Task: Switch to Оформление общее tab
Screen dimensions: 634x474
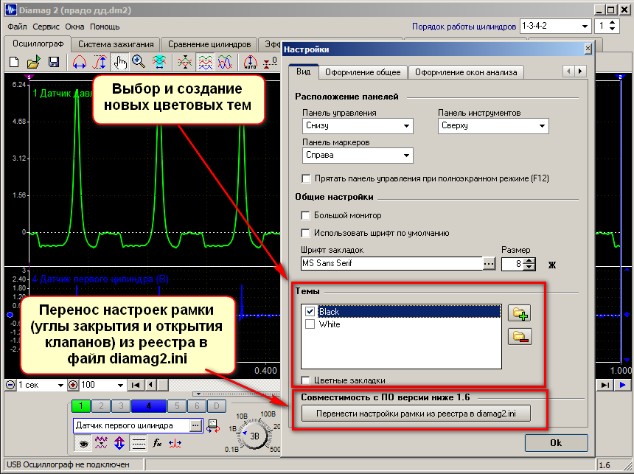Action: 363,72
